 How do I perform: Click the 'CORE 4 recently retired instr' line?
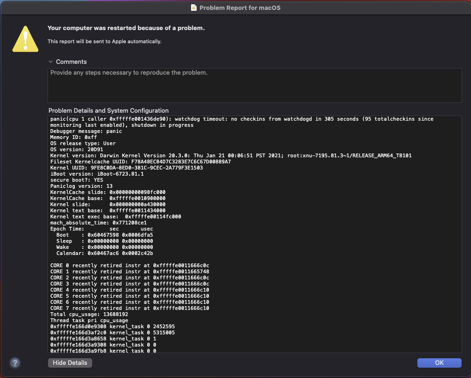(x=130, y=290)
